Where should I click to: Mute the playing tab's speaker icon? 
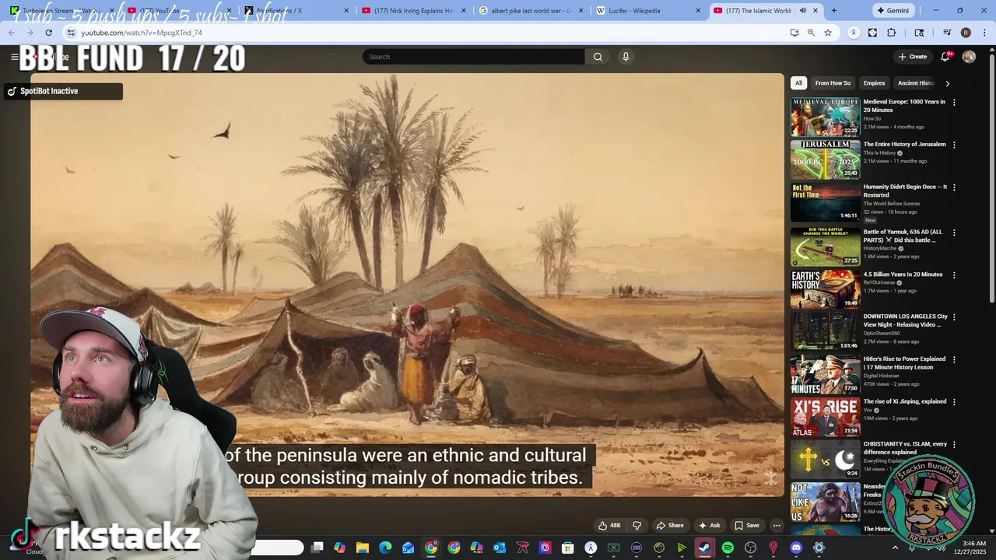tap(802, 11)
